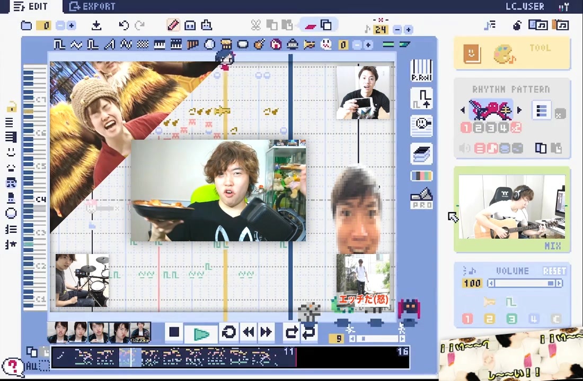Open the red question mark help bubble
The height and width of the screenshot is (381, 583).
(x=12, y=367)
